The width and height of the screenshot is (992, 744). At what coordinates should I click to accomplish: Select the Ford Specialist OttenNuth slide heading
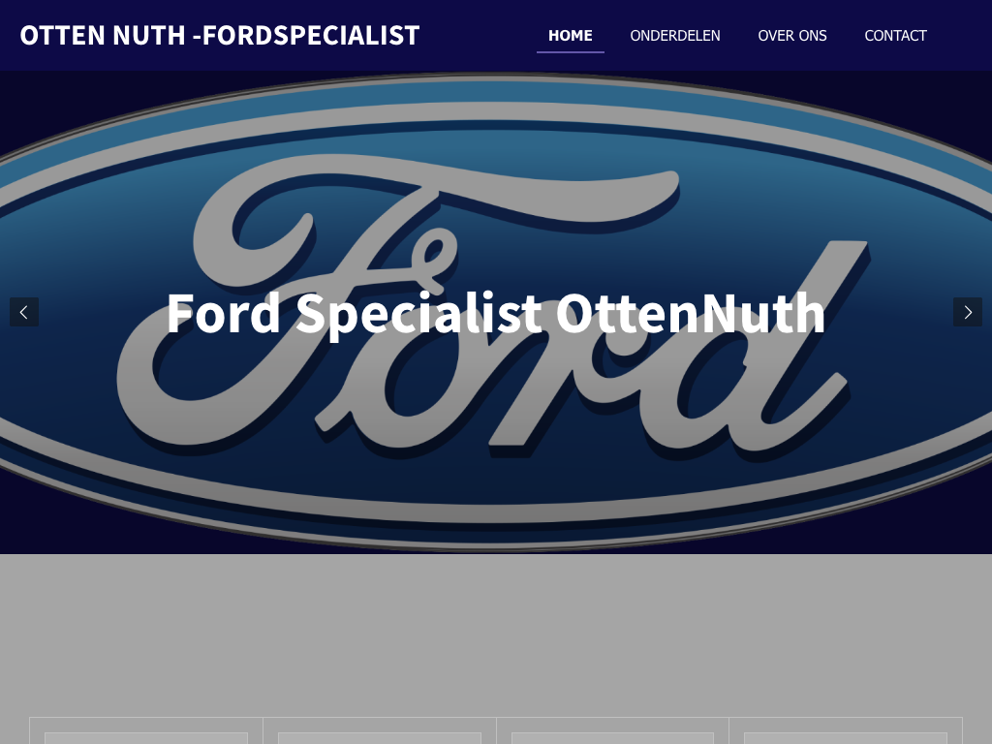coord(496,313)
